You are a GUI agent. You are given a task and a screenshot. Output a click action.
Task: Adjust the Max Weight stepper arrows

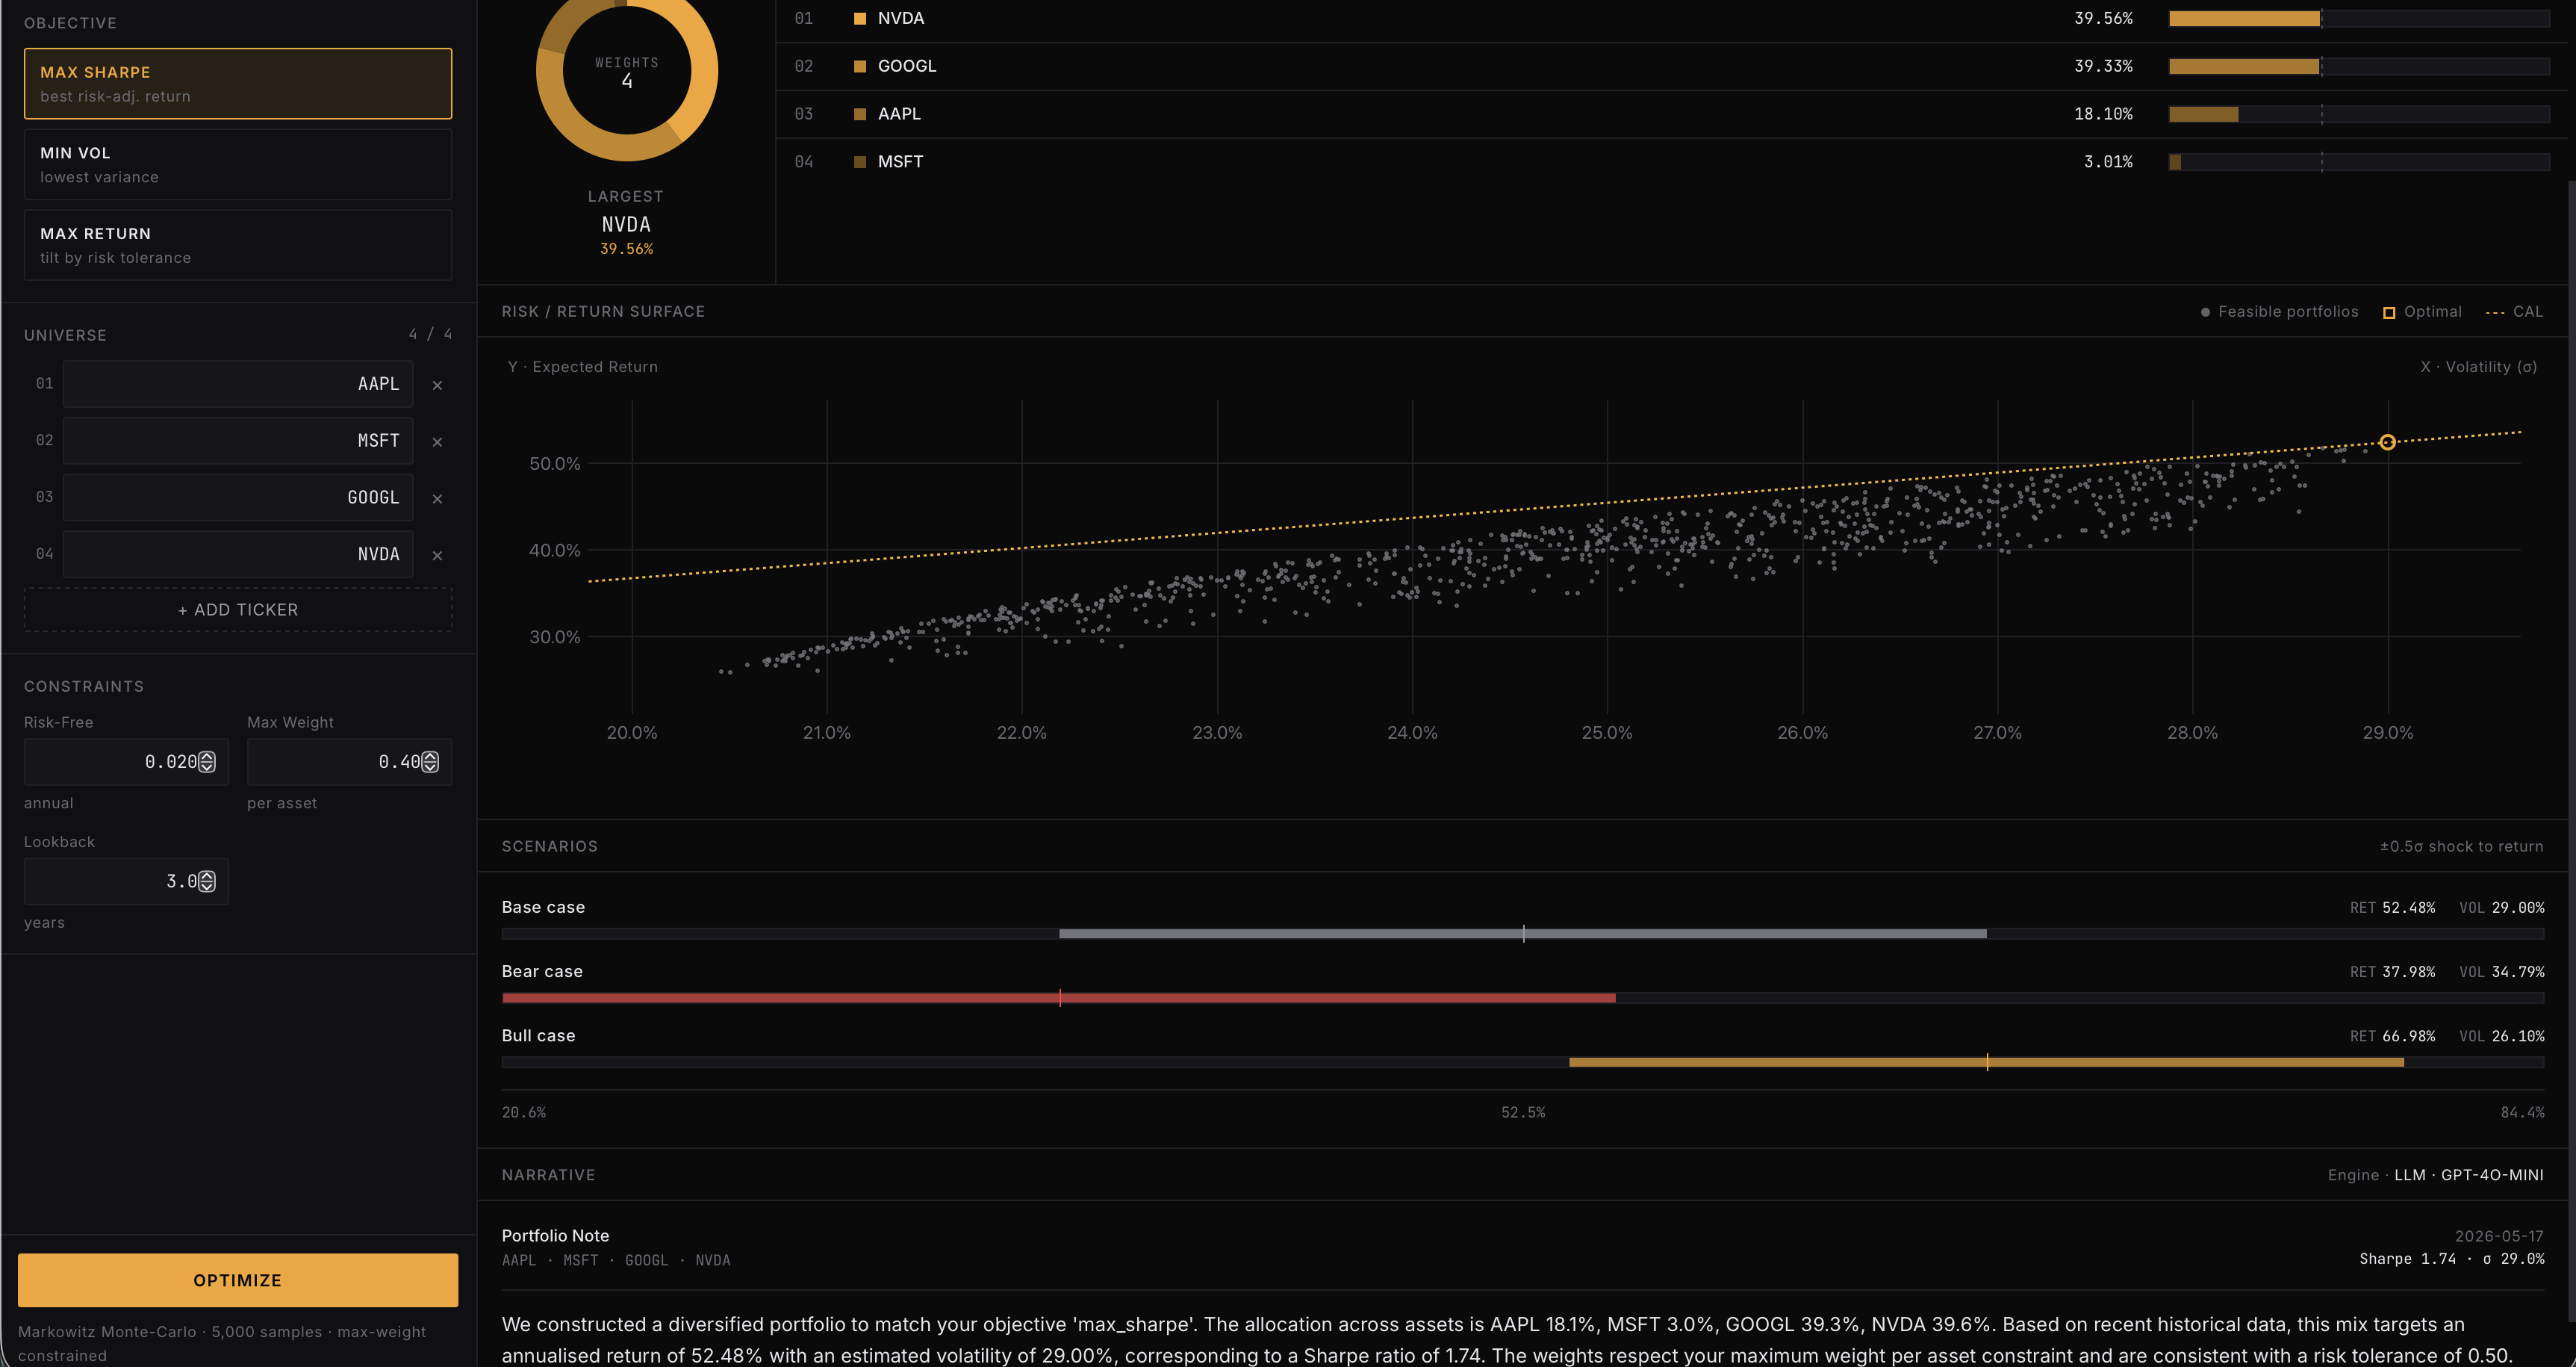tap(430, 763)
